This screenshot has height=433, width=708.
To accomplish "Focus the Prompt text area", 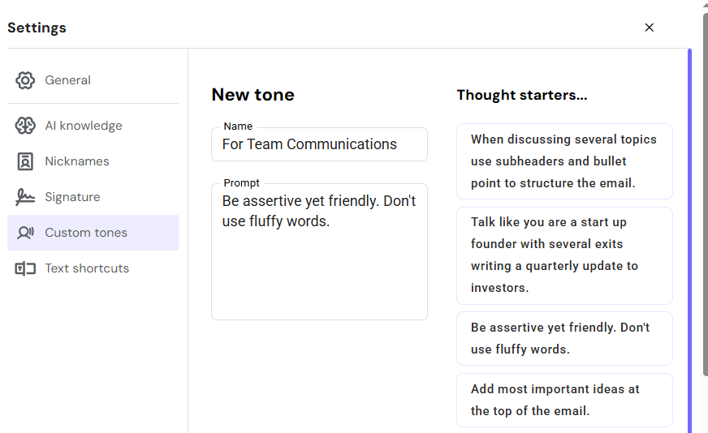I will pyautogui.click(x=319, y=259).
